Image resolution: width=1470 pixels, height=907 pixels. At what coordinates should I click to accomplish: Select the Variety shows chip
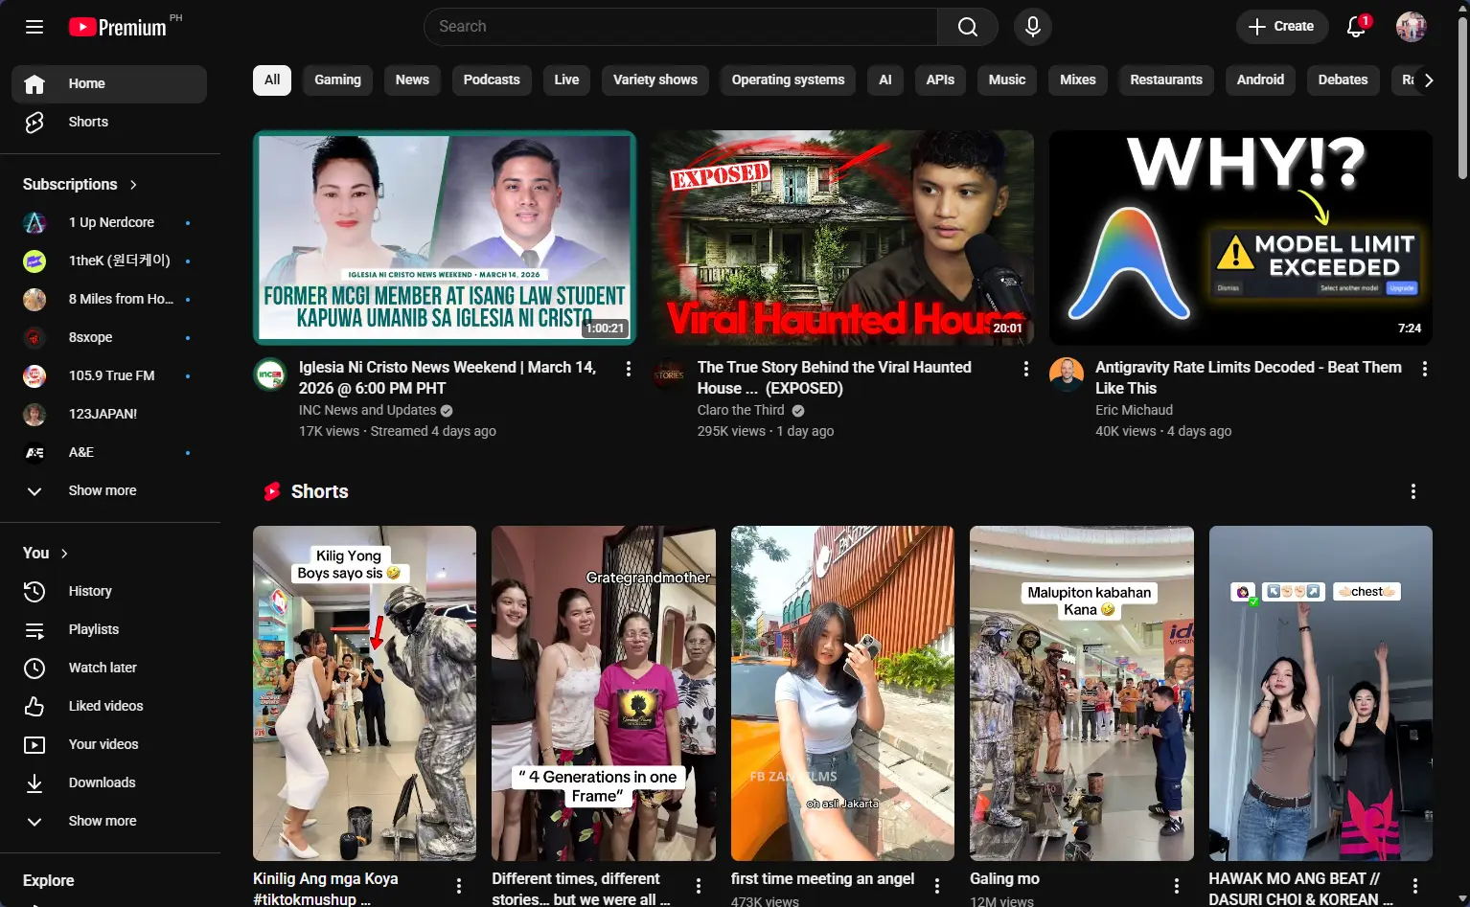point(655,79)
